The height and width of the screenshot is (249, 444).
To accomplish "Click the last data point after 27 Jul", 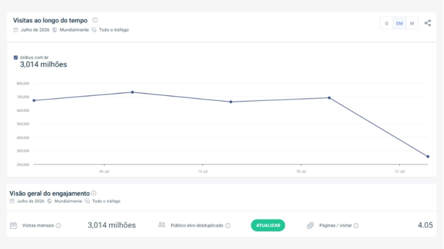I will 428,156.
